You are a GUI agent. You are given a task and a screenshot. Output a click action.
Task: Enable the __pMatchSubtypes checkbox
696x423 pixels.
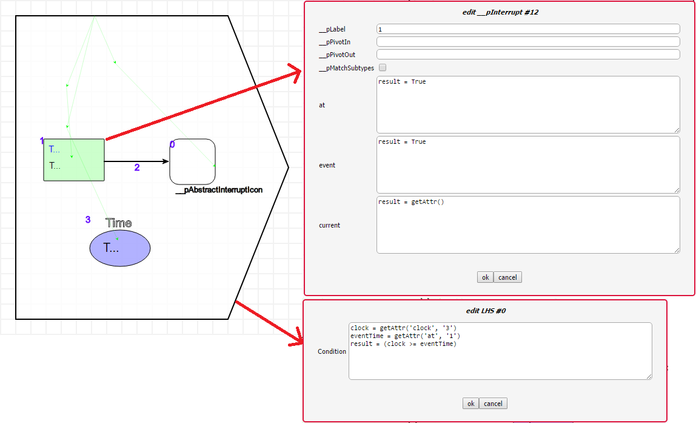(x=383, y=68)
